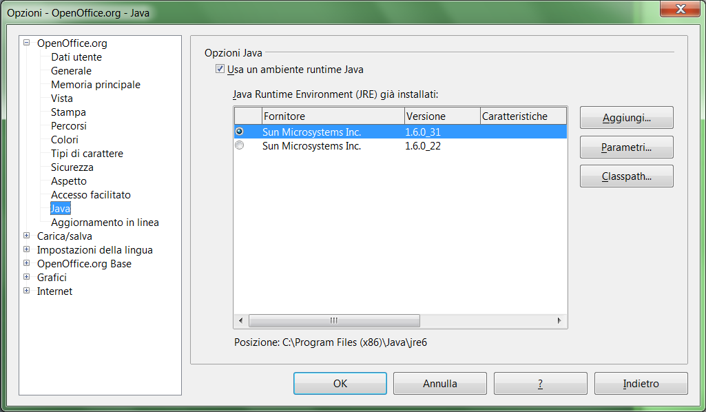Select the JRE version 1.6.0_22 radio button
The width and height of the screenshot is (706, 412).
(x=240, y=145)
